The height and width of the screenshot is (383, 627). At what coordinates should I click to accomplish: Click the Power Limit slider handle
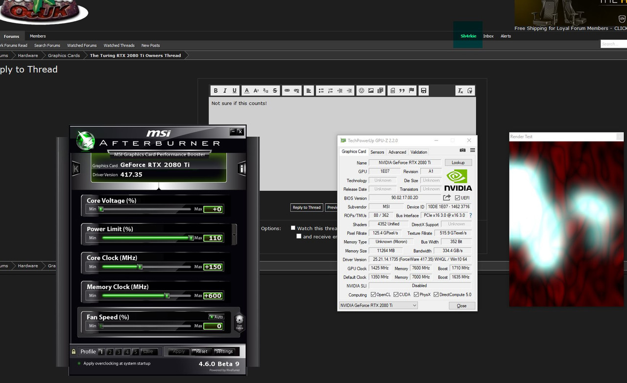pos(191,238)
